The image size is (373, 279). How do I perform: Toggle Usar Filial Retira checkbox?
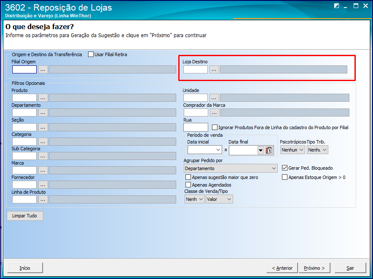coord(91,54)
